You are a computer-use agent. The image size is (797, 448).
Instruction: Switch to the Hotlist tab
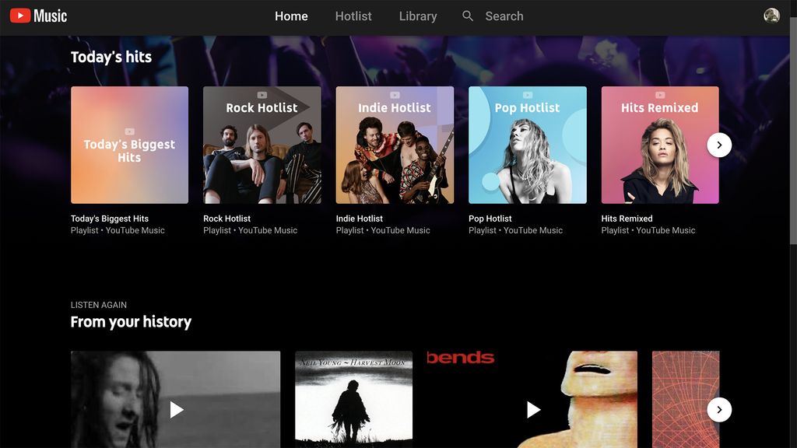coord(353,16)
